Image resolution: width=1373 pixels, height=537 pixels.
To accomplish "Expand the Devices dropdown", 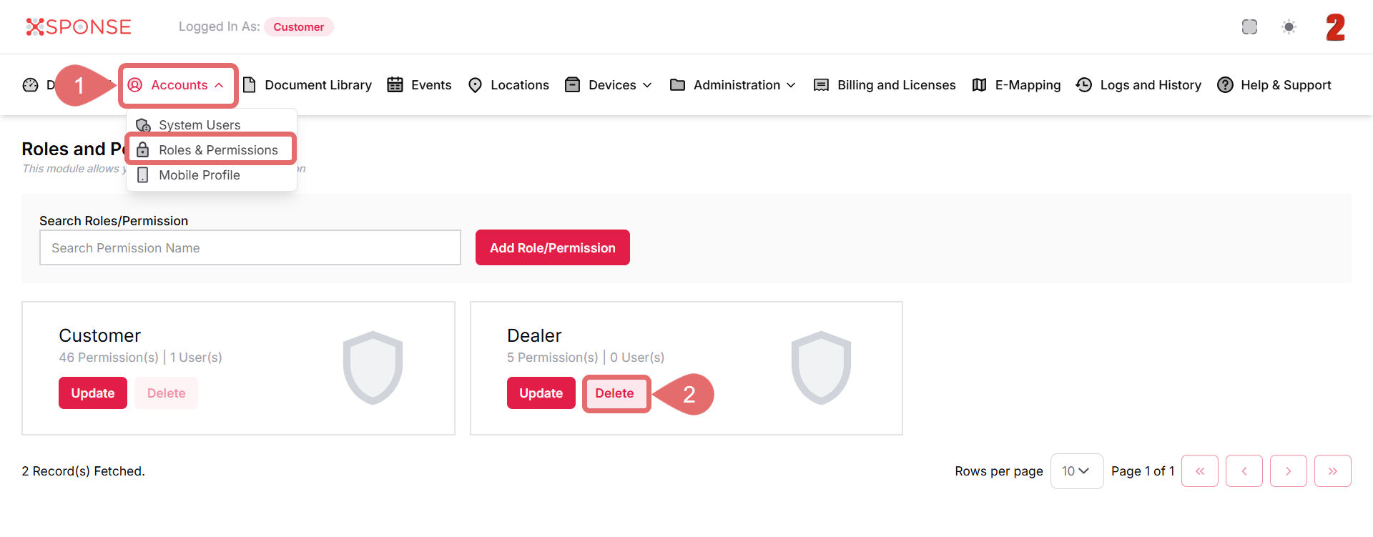I will (609, 85).
